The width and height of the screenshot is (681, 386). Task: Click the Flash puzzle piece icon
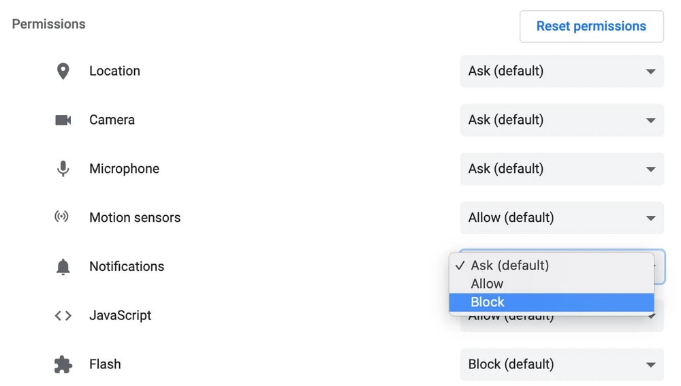coord(63,365)
